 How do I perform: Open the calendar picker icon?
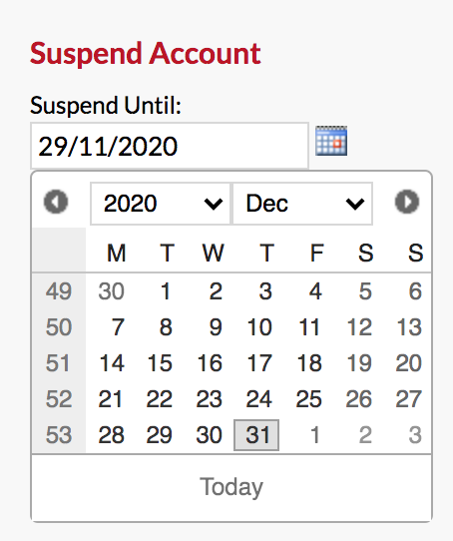[331, 141]
